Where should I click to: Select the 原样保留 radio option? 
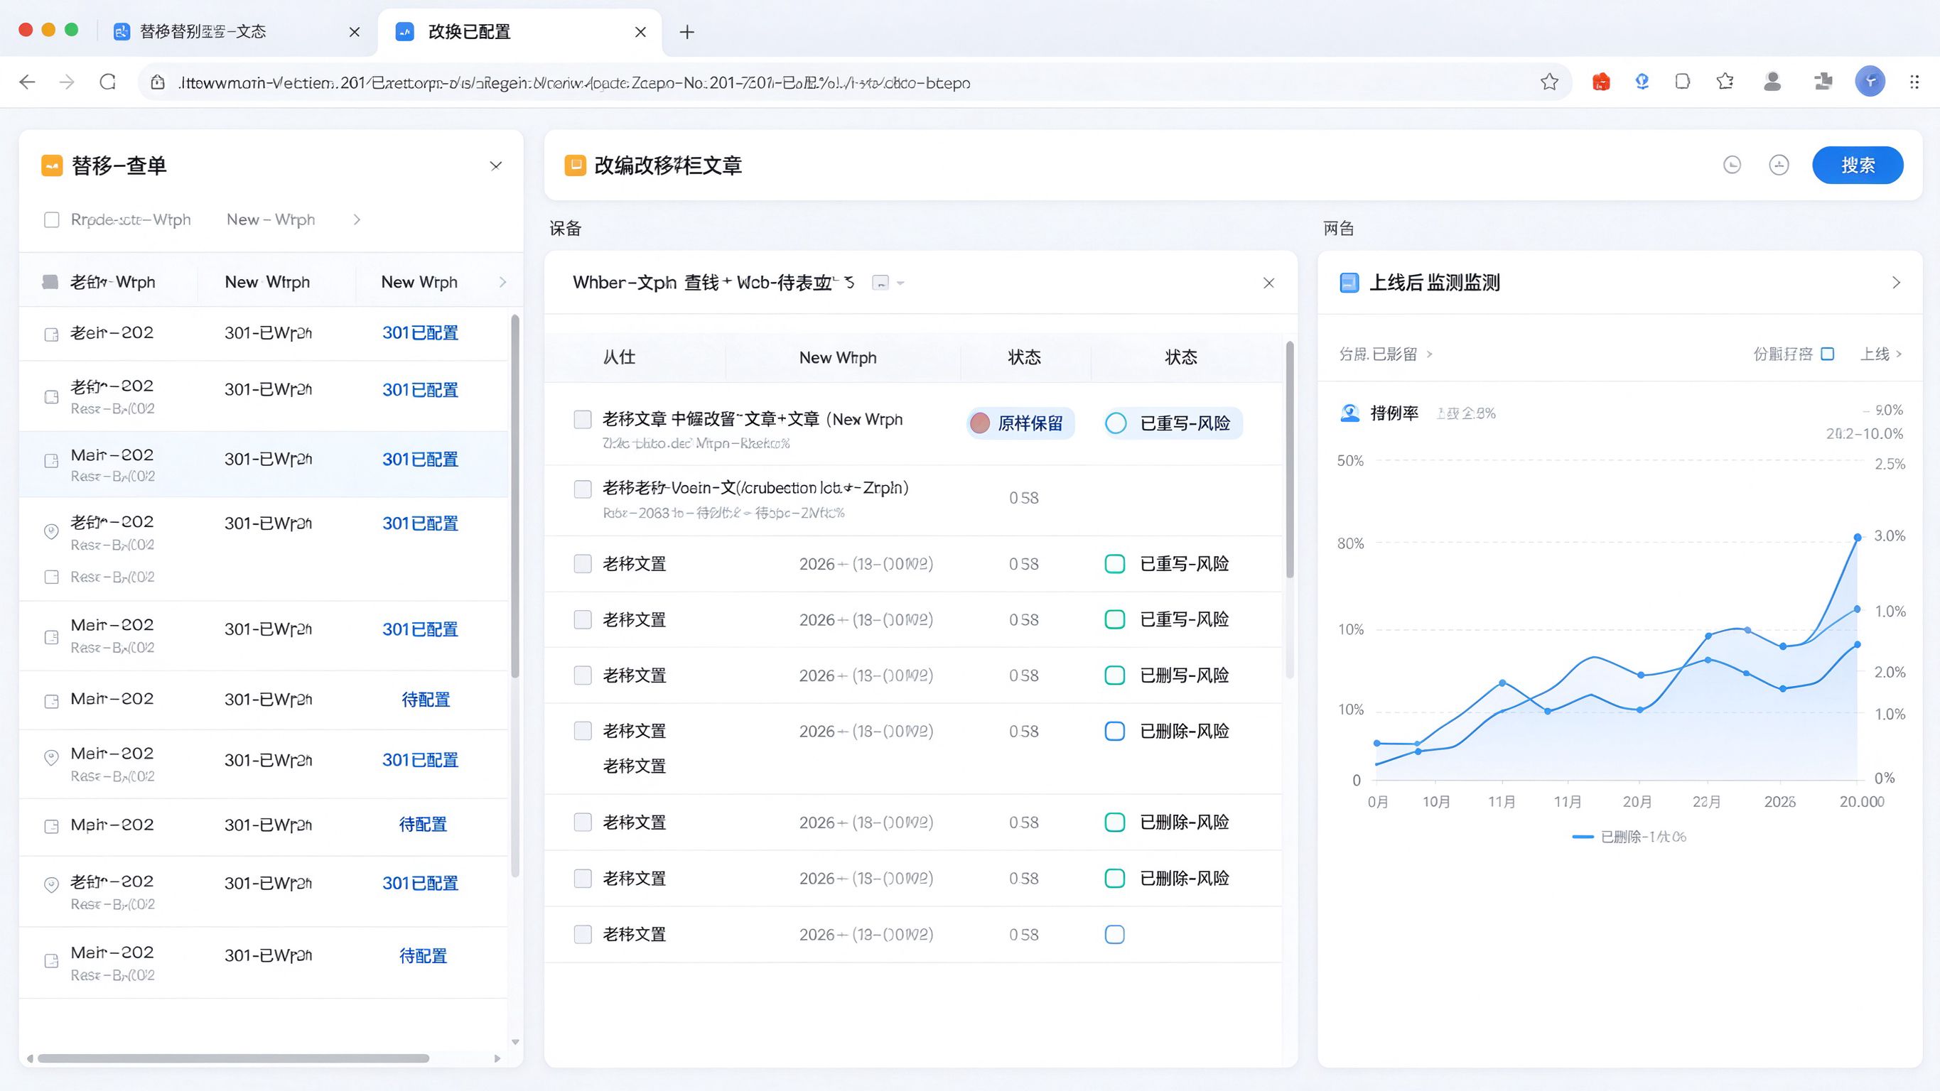[x=980, y=423]
